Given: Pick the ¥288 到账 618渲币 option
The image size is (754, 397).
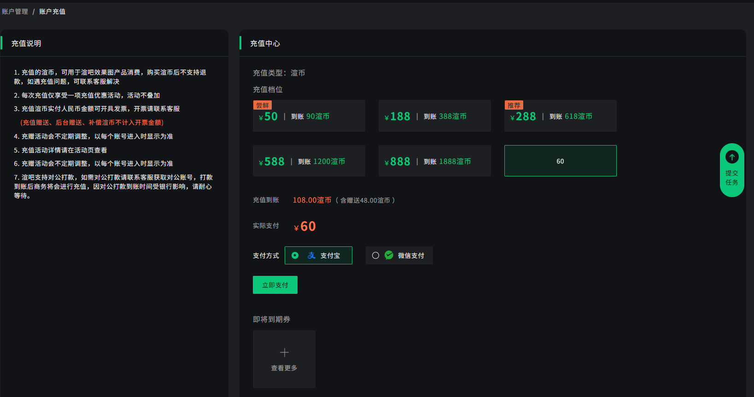Looking at the screenshot, I should point(560,117).
